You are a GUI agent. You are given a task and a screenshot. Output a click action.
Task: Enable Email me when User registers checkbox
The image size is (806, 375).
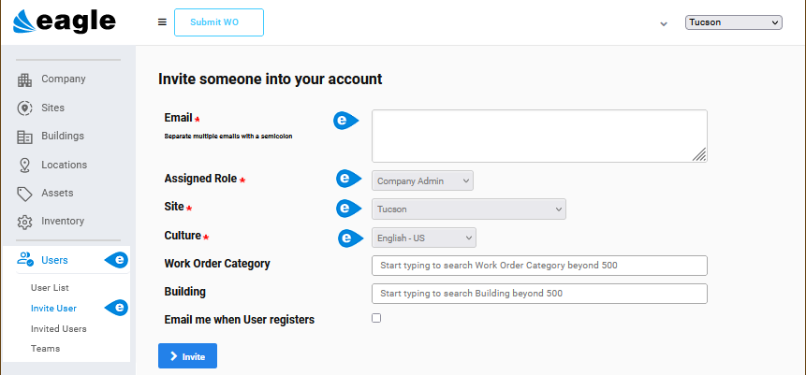pyautogui.click(x=376, y=318)
